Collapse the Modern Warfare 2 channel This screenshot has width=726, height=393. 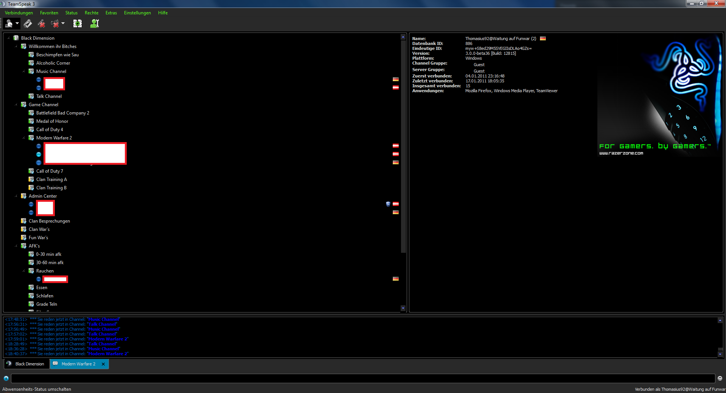[x=24, y=138]
